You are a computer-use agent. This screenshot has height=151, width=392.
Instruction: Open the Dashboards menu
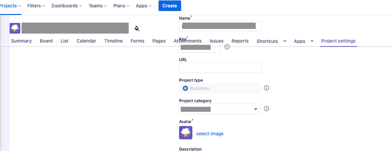pos(67,6)
